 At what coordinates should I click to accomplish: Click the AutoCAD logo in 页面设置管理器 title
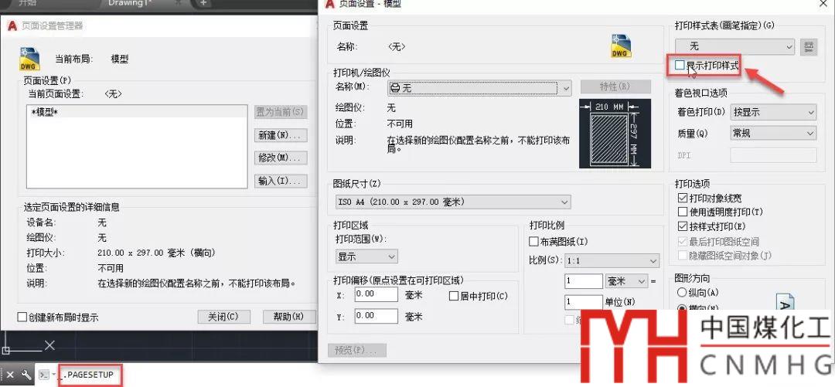coord(12,25)
